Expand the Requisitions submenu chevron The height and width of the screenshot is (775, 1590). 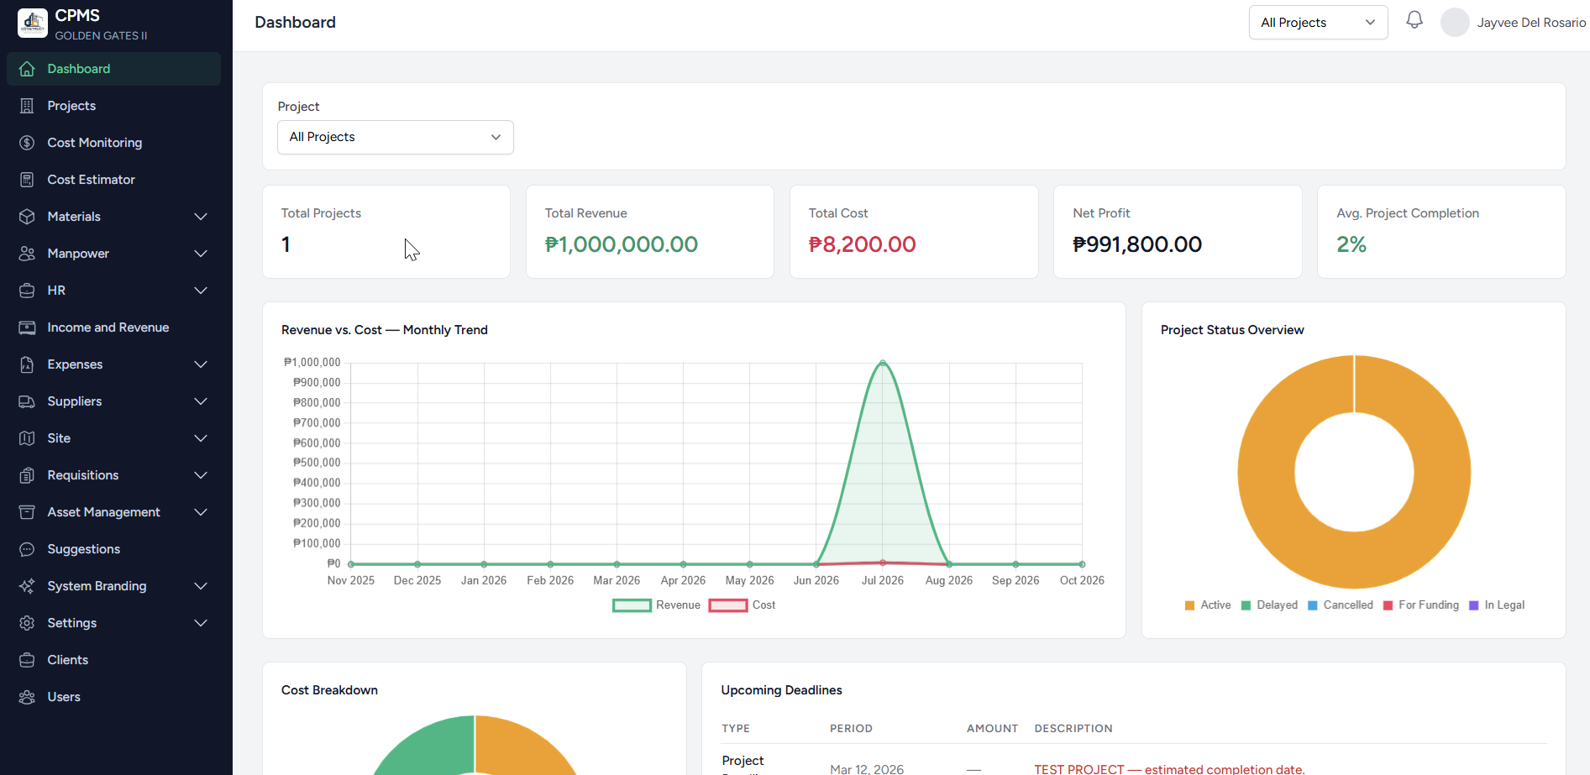coord(201,475)
